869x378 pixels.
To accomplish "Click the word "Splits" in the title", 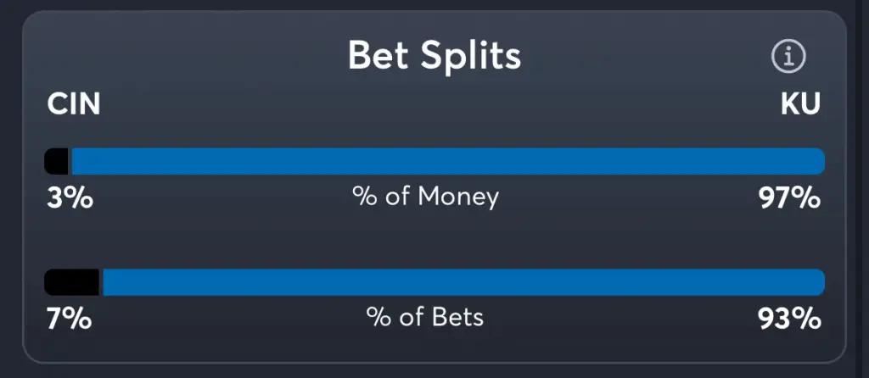I will (x=470, y=55).
